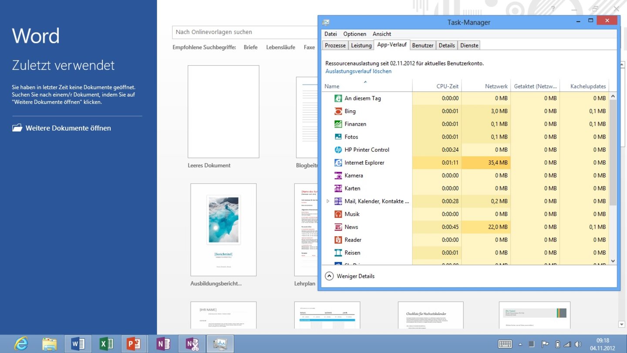The image size is (627, 353).
Task: Click the Nach Onlinevorlagen suchen field
Action: (245, 32)
